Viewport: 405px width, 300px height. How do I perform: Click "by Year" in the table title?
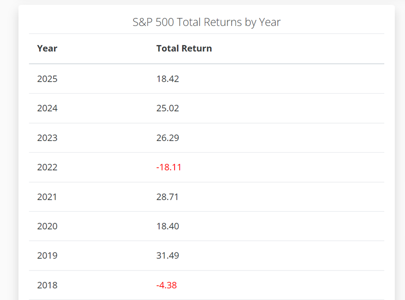263,22
